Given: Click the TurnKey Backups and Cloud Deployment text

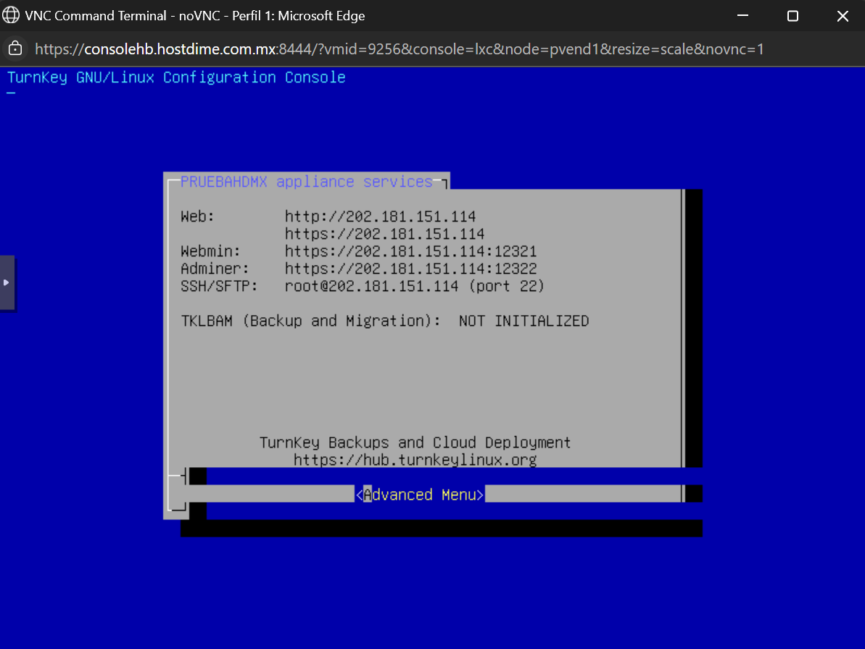Looking at the screenshot, I should click(x=415, y=442).
